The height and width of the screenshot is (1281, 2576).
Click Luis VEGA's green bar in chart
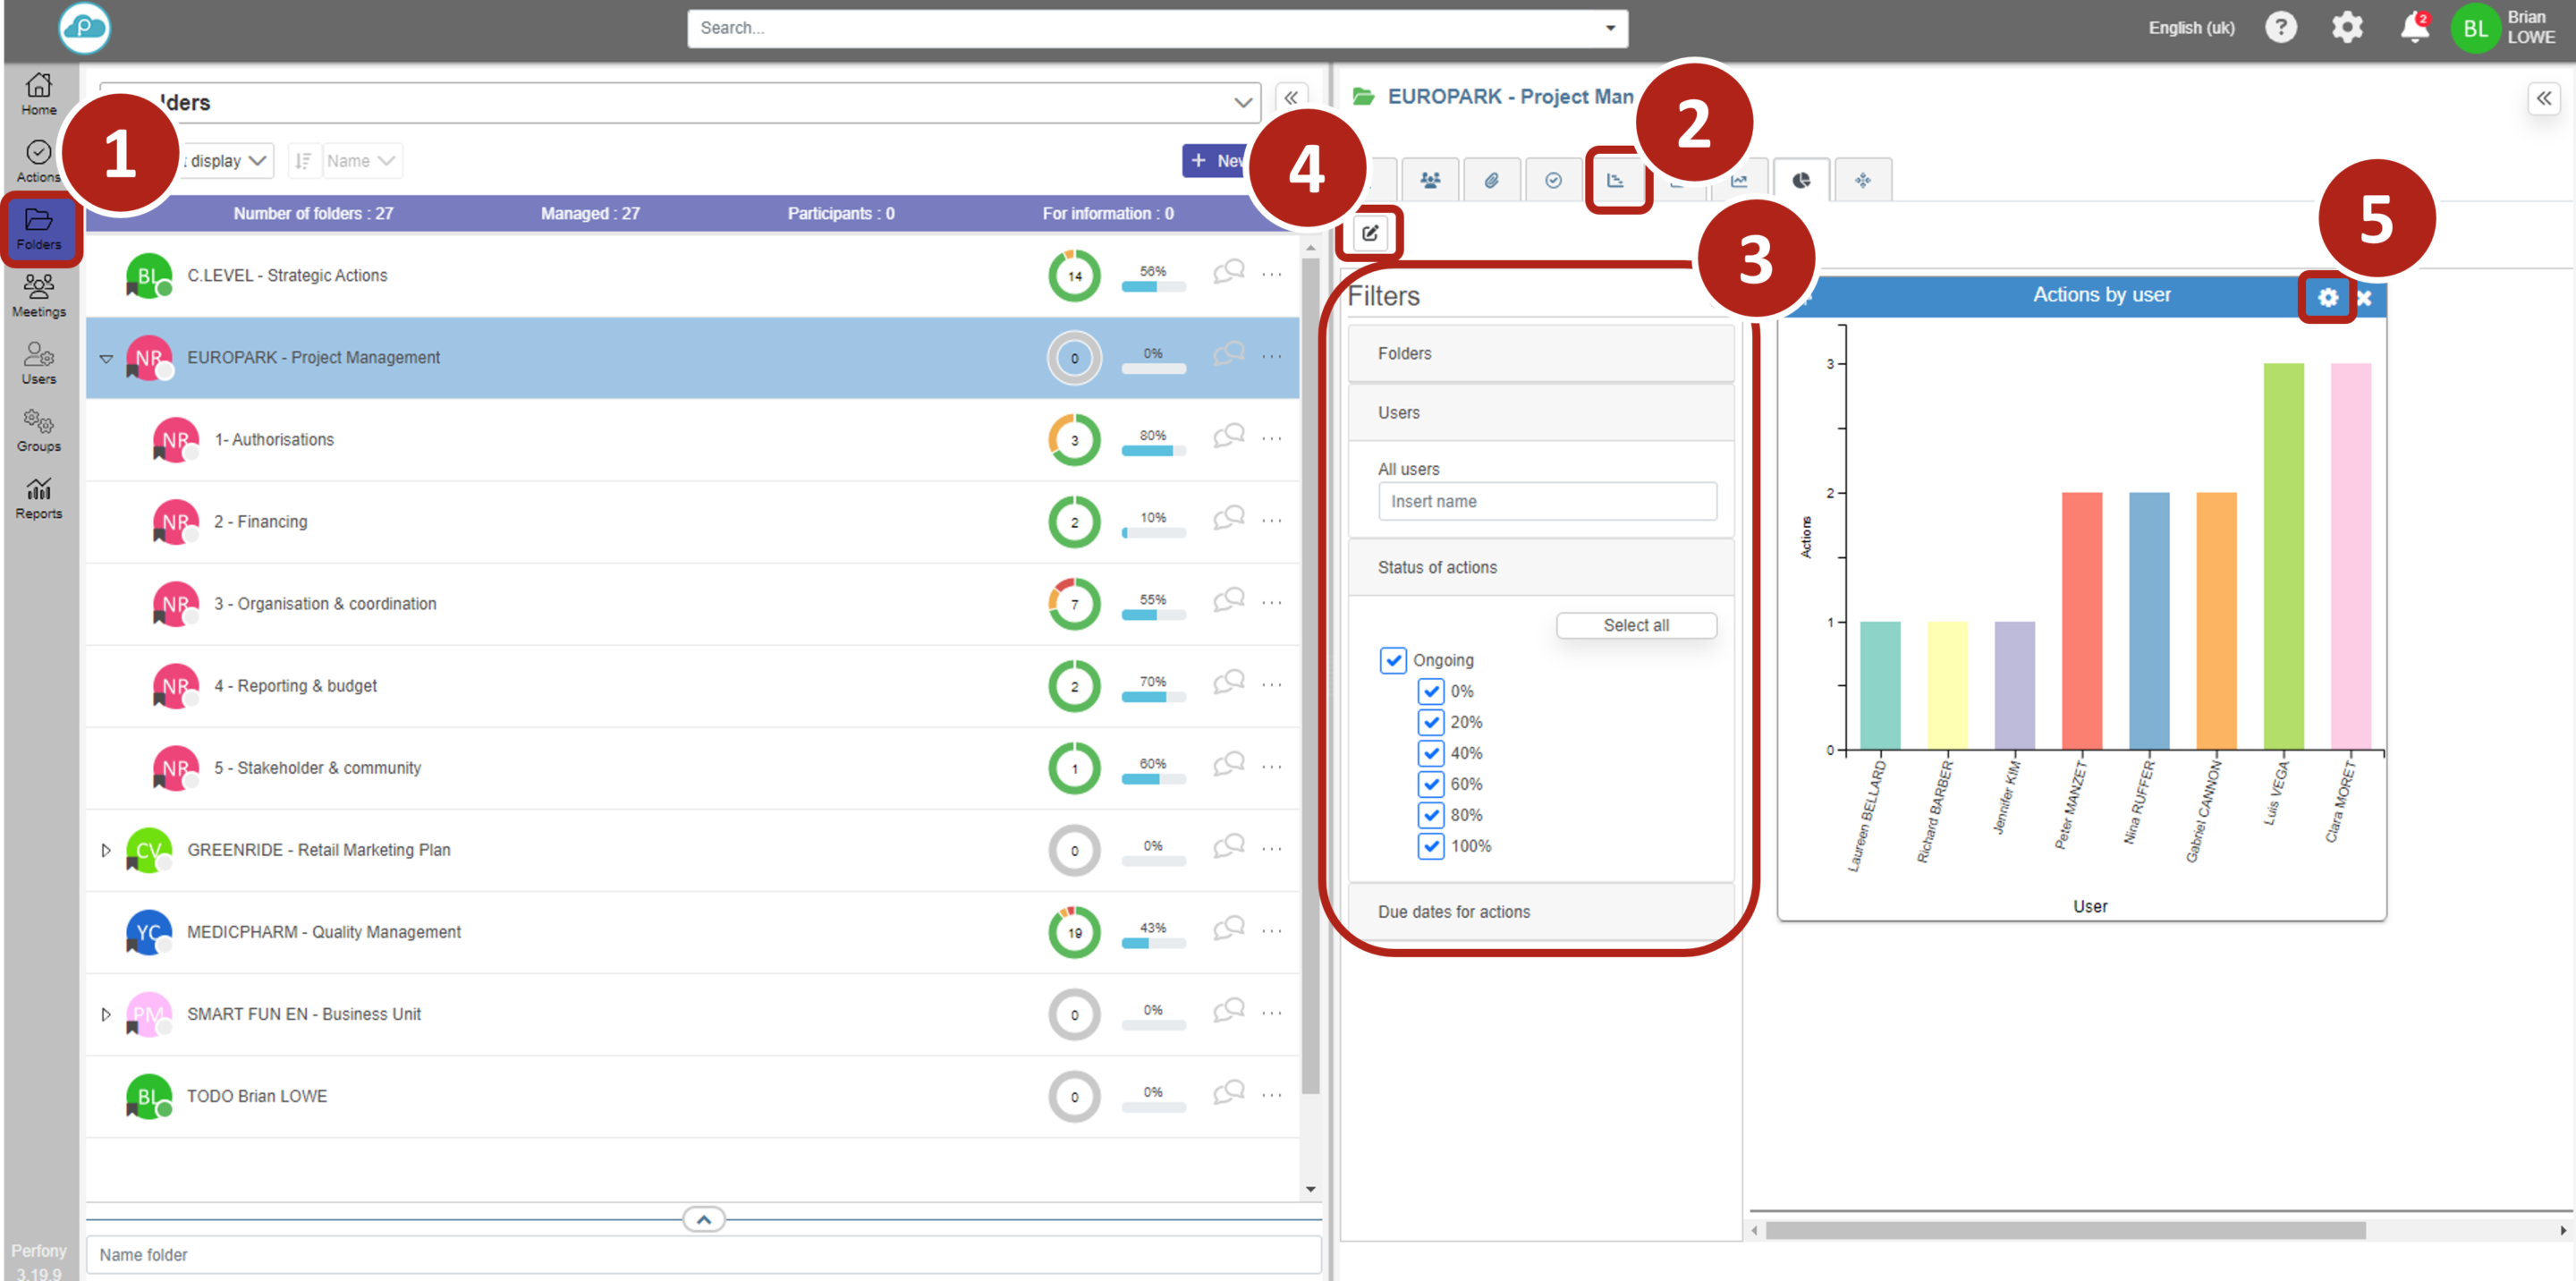click(x=2283, y=556)
